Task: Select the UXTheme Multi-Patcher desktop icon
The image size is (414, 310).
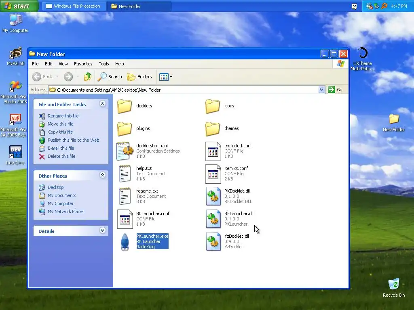Action: (x=363, y=59)
